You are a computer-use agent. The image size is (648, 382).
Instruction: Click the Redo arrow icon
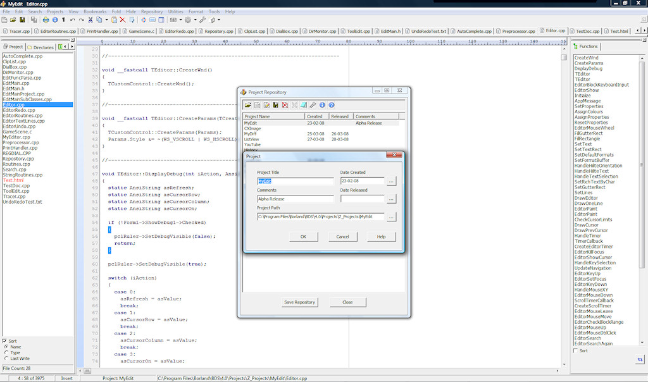[x=82, y=20]
